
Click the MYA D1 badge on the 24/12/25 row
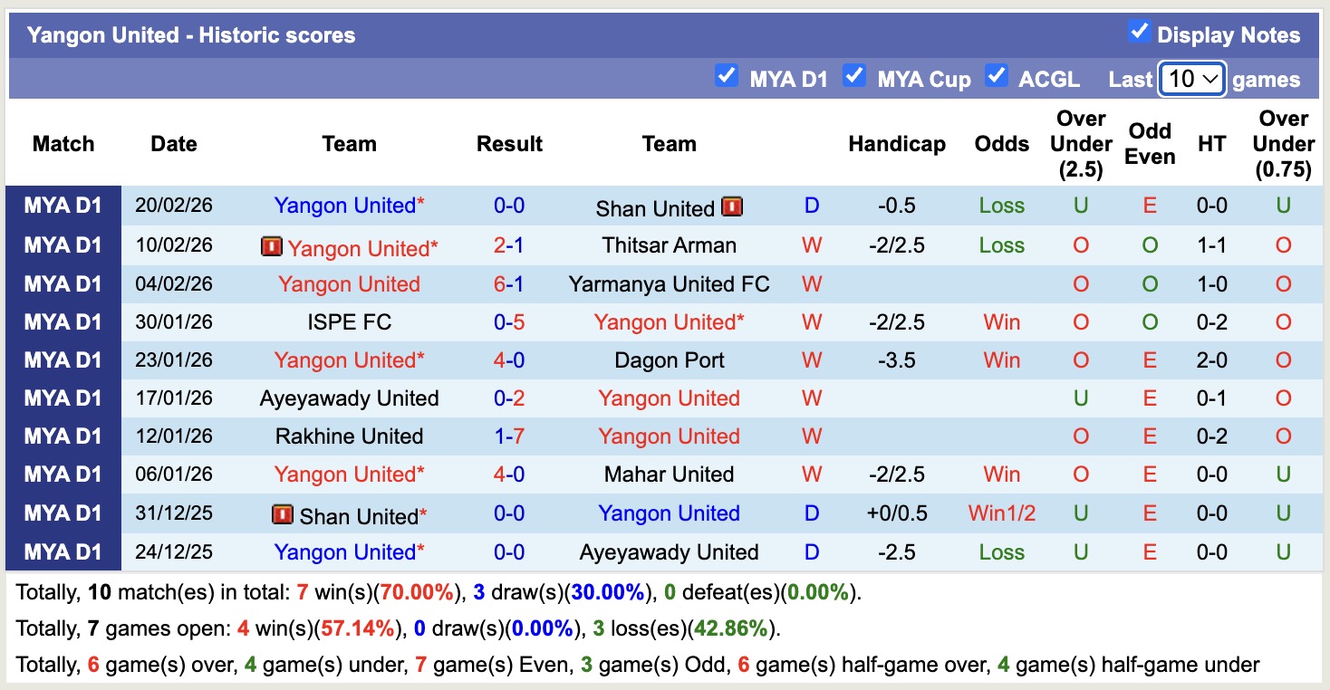click(x=63, y=551)
